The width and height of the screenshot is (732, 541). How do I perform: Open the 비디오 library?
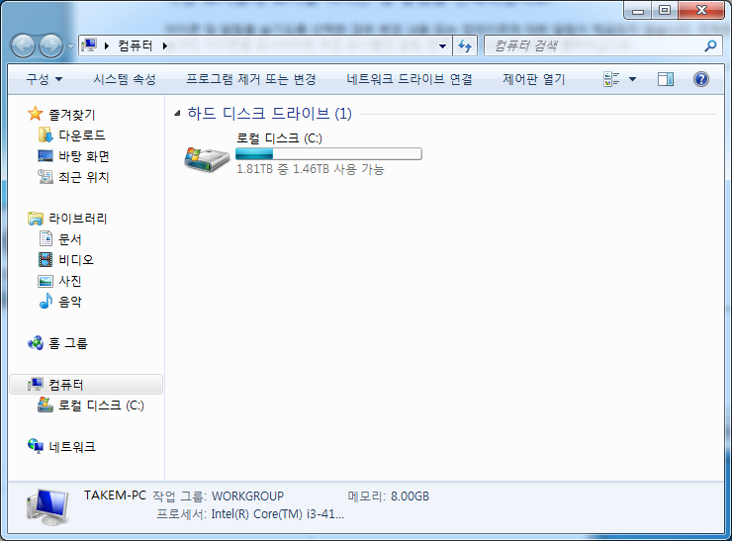(76, 260)
